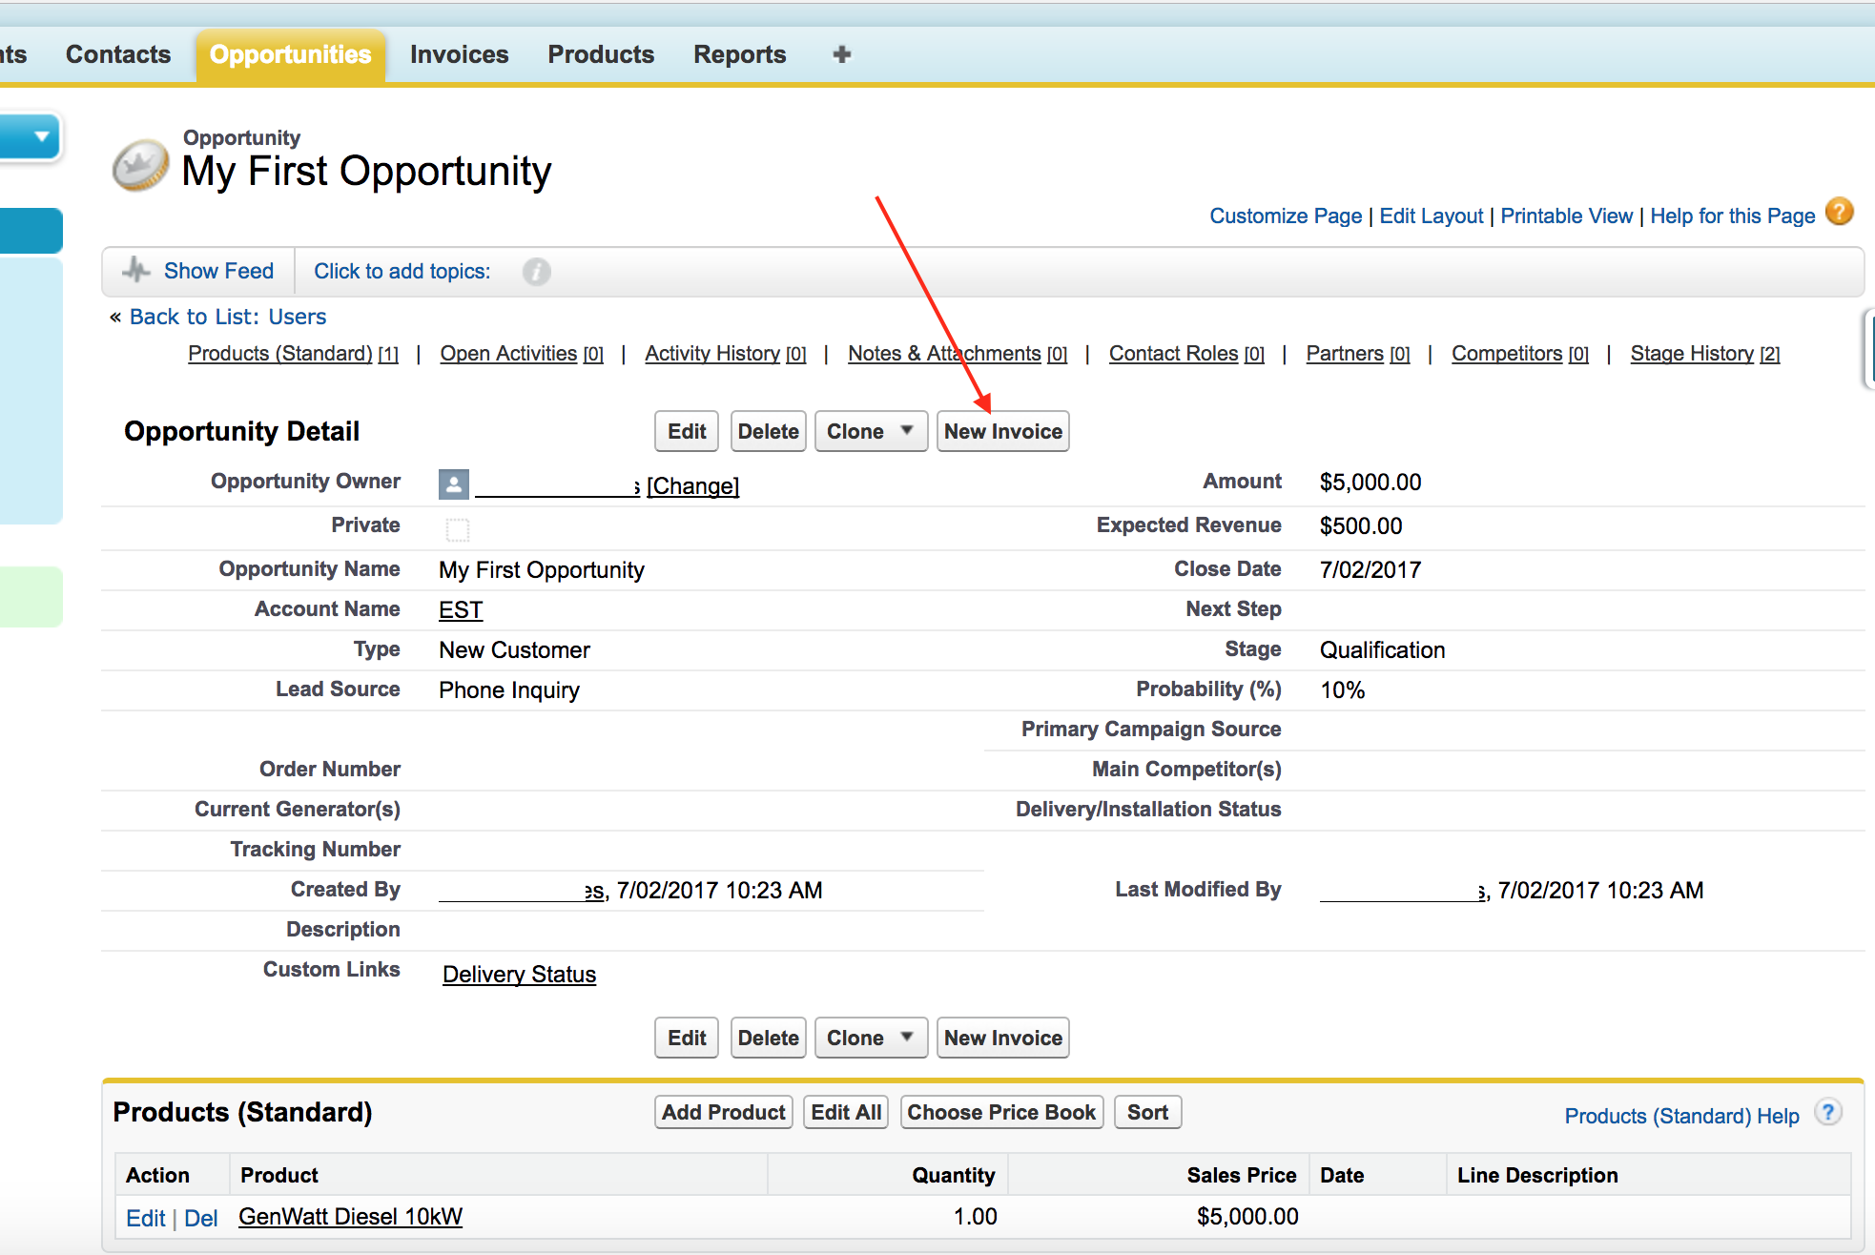This screenshot has height=1255, width=1875.
Task: Jump to Activity History [0] link
Action: [x=725, y=353]
